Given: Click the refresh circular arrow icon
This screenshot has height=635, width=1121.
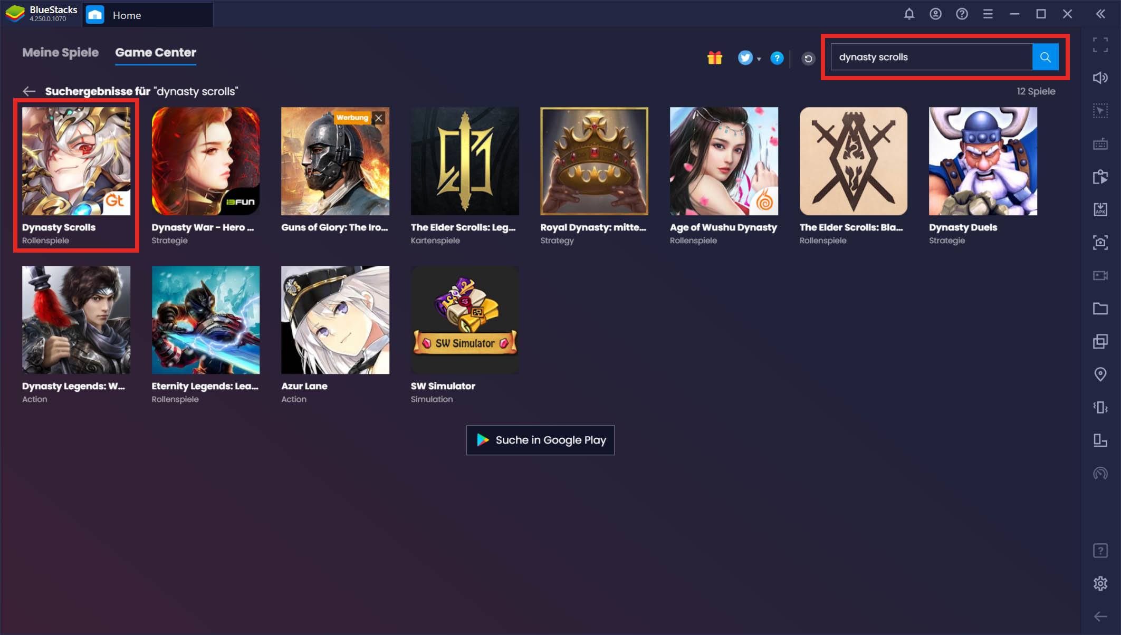Looking at the screenshot, I should tap(808, 59).
